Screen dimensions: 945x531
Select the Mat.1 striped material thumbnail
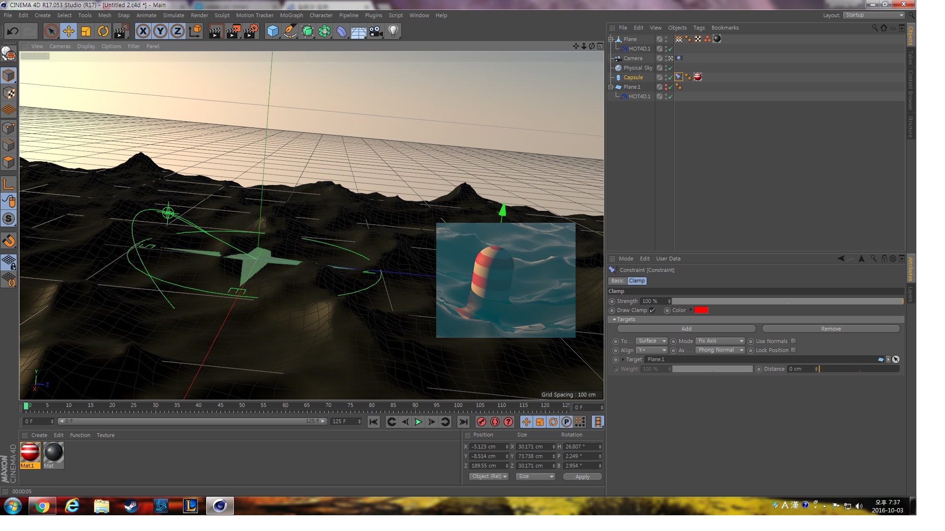(x=30, y=456)
